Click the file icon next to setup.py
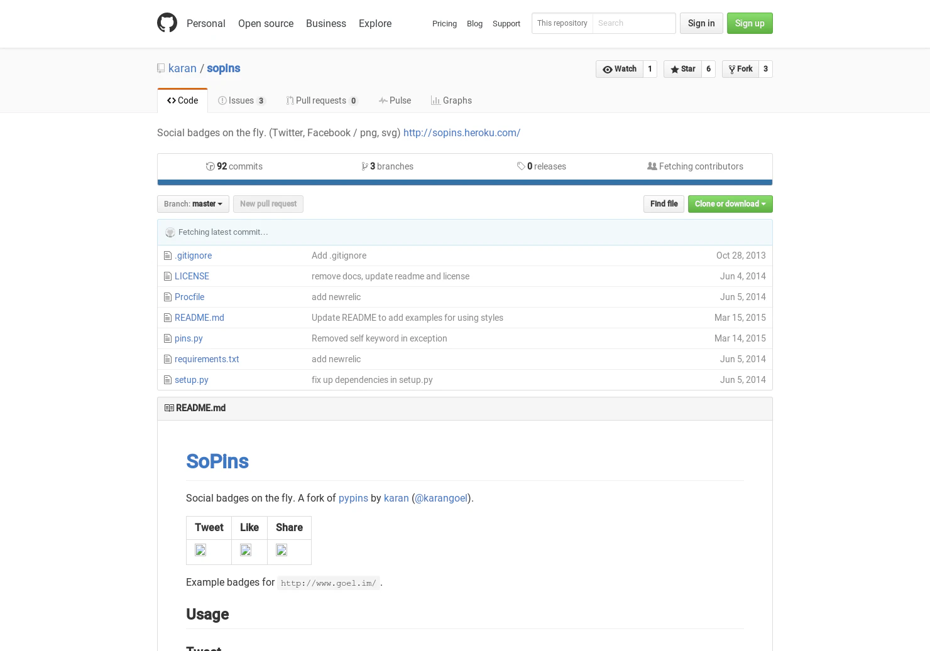Image resolution: width=930 pixels, height=651 pixels. [168, 380]
